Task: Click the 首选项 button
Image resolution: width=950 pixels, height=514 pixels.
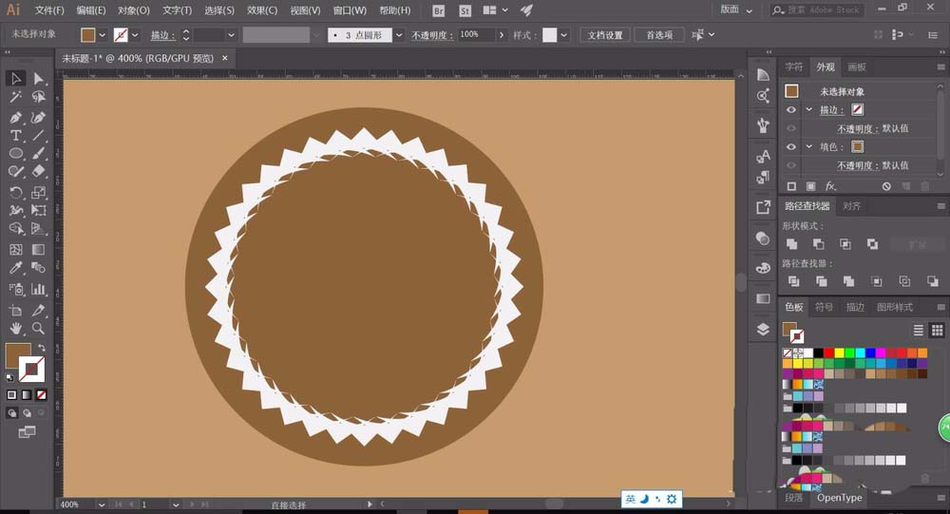Action: tap(658, 35)
